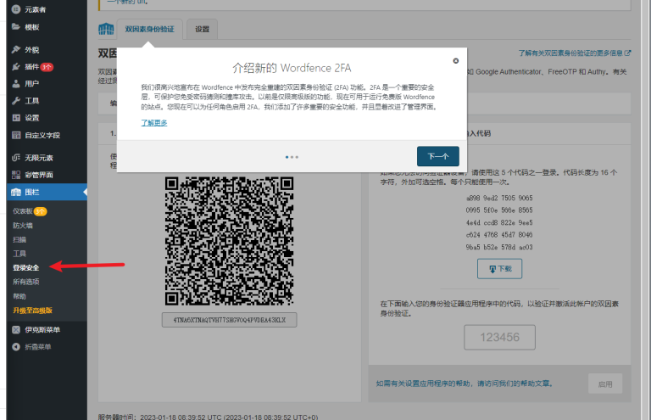Switch to the 双因素身份验证 tab
The image size is (651, 420).
pos(149,29)
